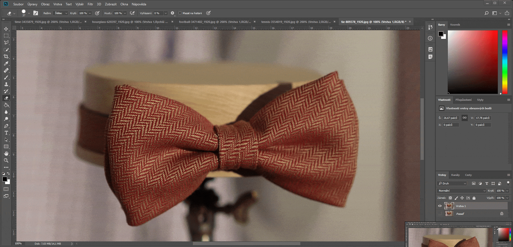Image resolution: width=513 pixels, height=247 pixels.
Task: Open the Režim Štětec dropdown
Action: click(x=61, y=13)
